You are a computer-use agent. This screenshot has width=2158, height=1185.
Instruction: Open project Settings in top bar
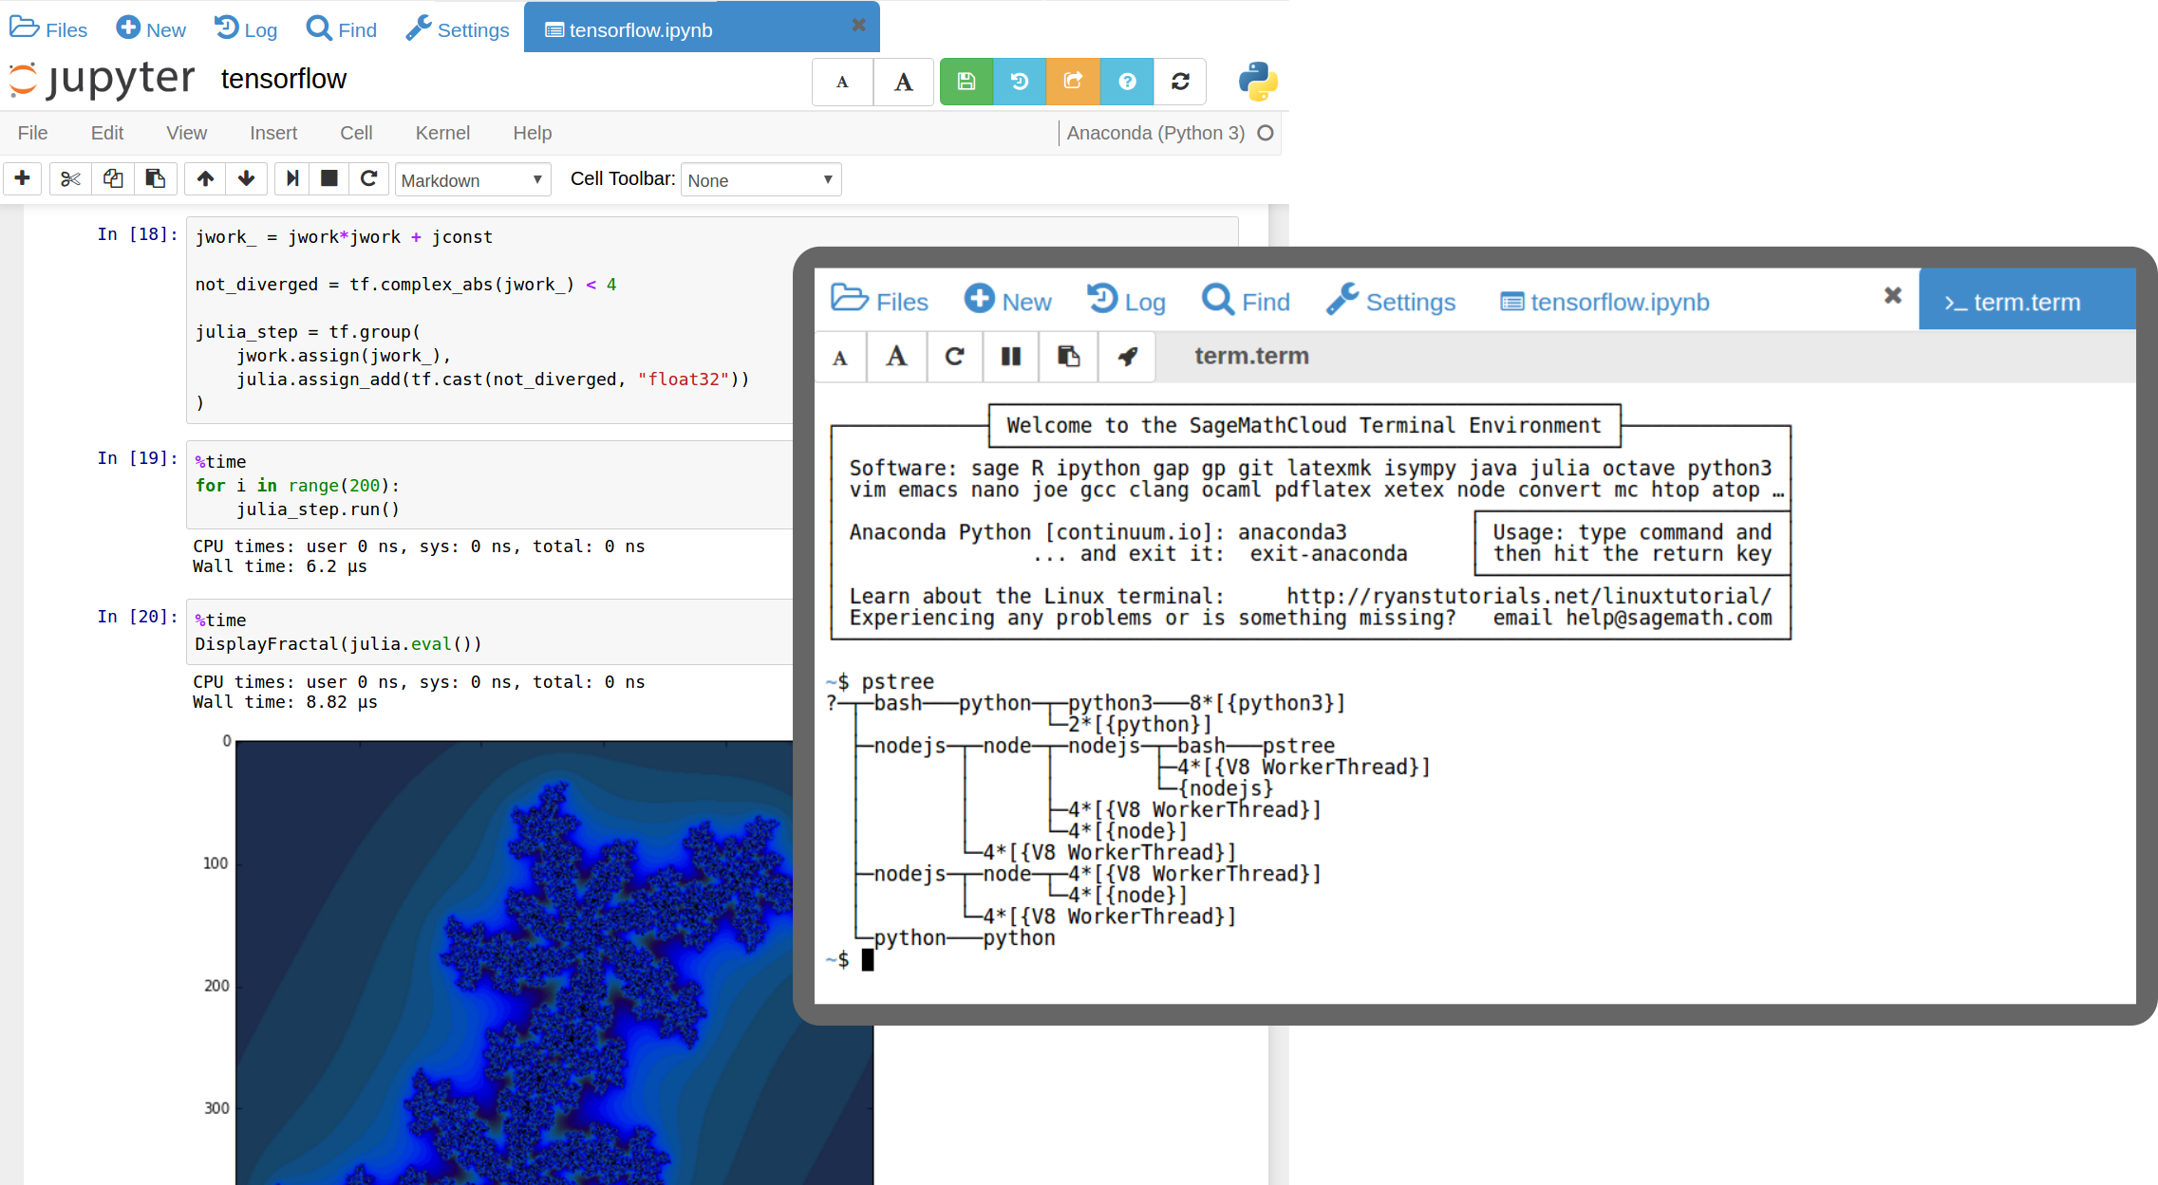coord(458,29)
